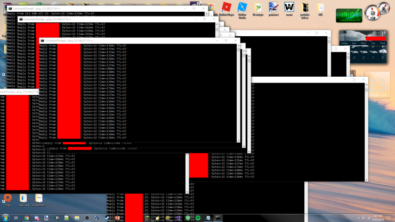Open system menu of topmost-left Command Prompt window
Viewport: 395px width, 222px height.
5,9
